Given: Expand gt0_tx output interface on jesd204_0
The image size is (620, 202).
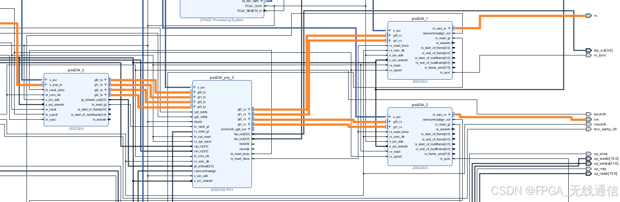Looking at the screenshot, I should click(x=106, y=80).
